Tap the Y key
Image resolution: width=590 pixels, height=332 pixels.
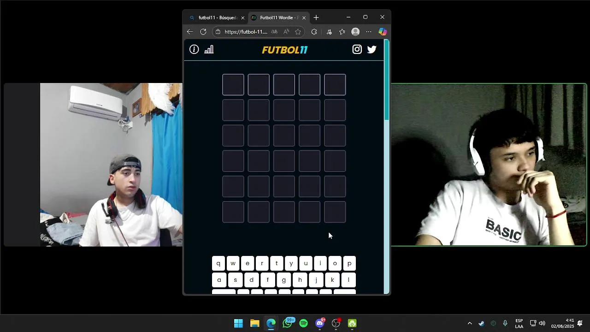pos(291,263)
